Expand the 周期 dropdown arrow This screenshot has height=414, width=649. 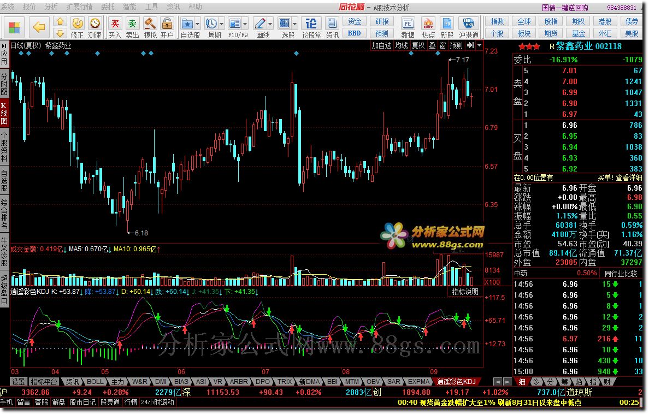click(x=221, y=23)
